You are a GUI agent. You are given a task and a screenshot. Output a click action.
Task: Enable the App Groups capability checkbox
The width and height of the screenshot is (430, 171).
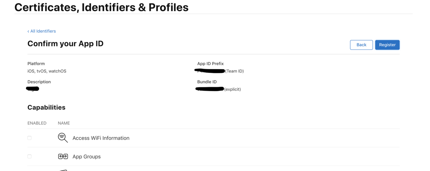(30, 157)
